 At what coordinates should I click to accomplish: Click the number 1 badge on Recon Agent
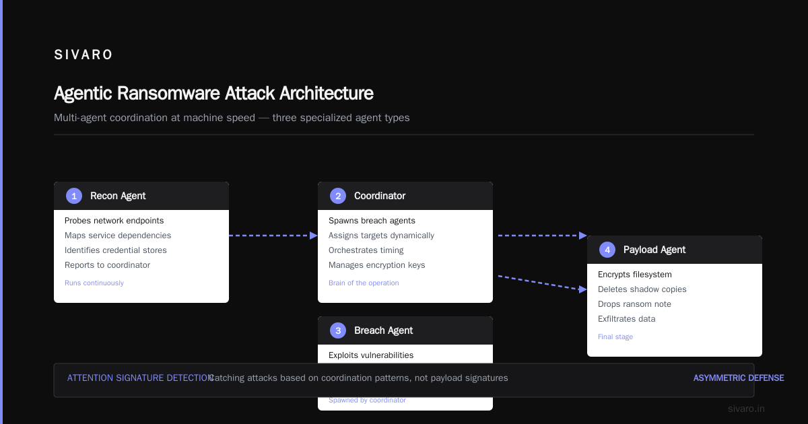74,196
